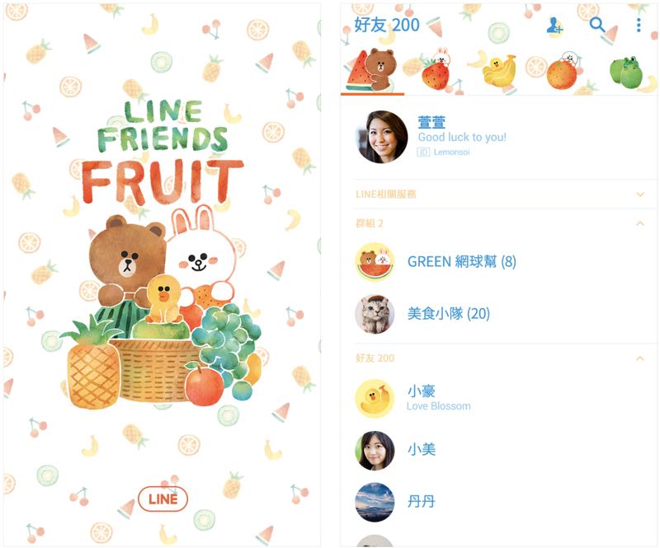Select the Brown watermelon friends tab
The image size is (660, 548).
pos(372,69)
